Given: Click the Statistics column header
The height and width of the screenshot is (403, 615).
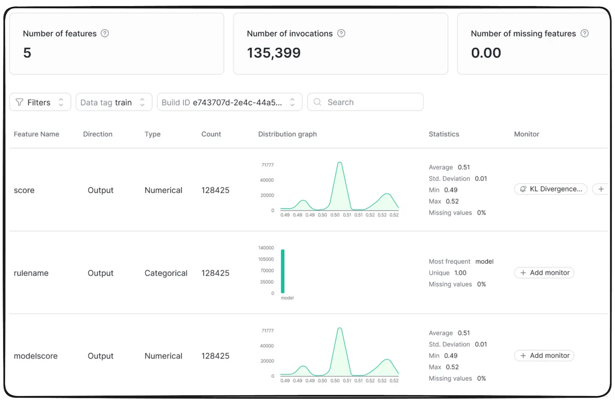Looking at the screenshot, I should [x=444, y=134].
